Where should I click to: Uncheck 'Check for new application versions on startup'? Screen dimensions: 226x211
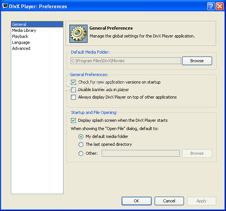coord(73,82)
